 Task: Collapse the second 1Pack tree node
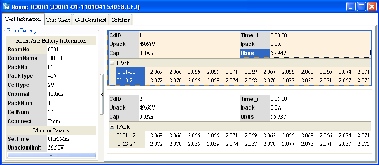tap(112, 126)
